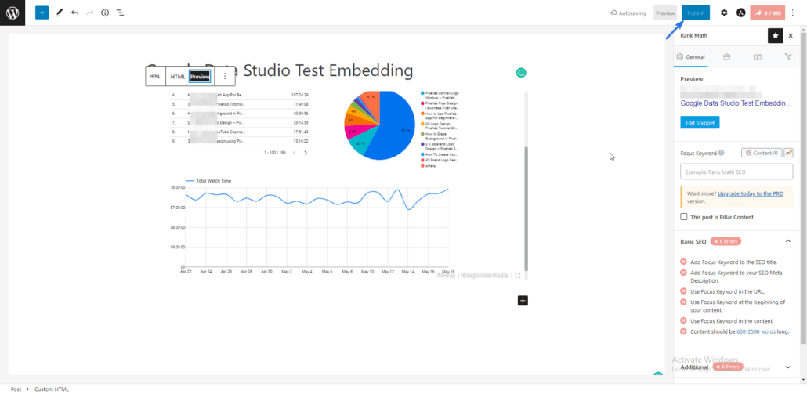The width and height of the screenshot is (807, 394).
Task: Click the Custom HTML block type icon
Action: point(155,77)
